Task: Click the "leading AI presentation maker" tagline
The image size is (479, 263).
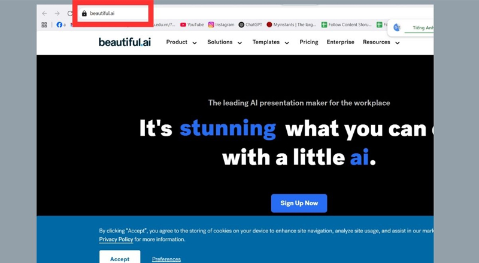Action: [x=299, y=103]
